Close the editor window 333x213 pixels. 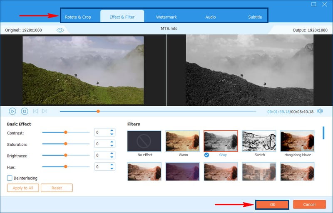point(325,4)
